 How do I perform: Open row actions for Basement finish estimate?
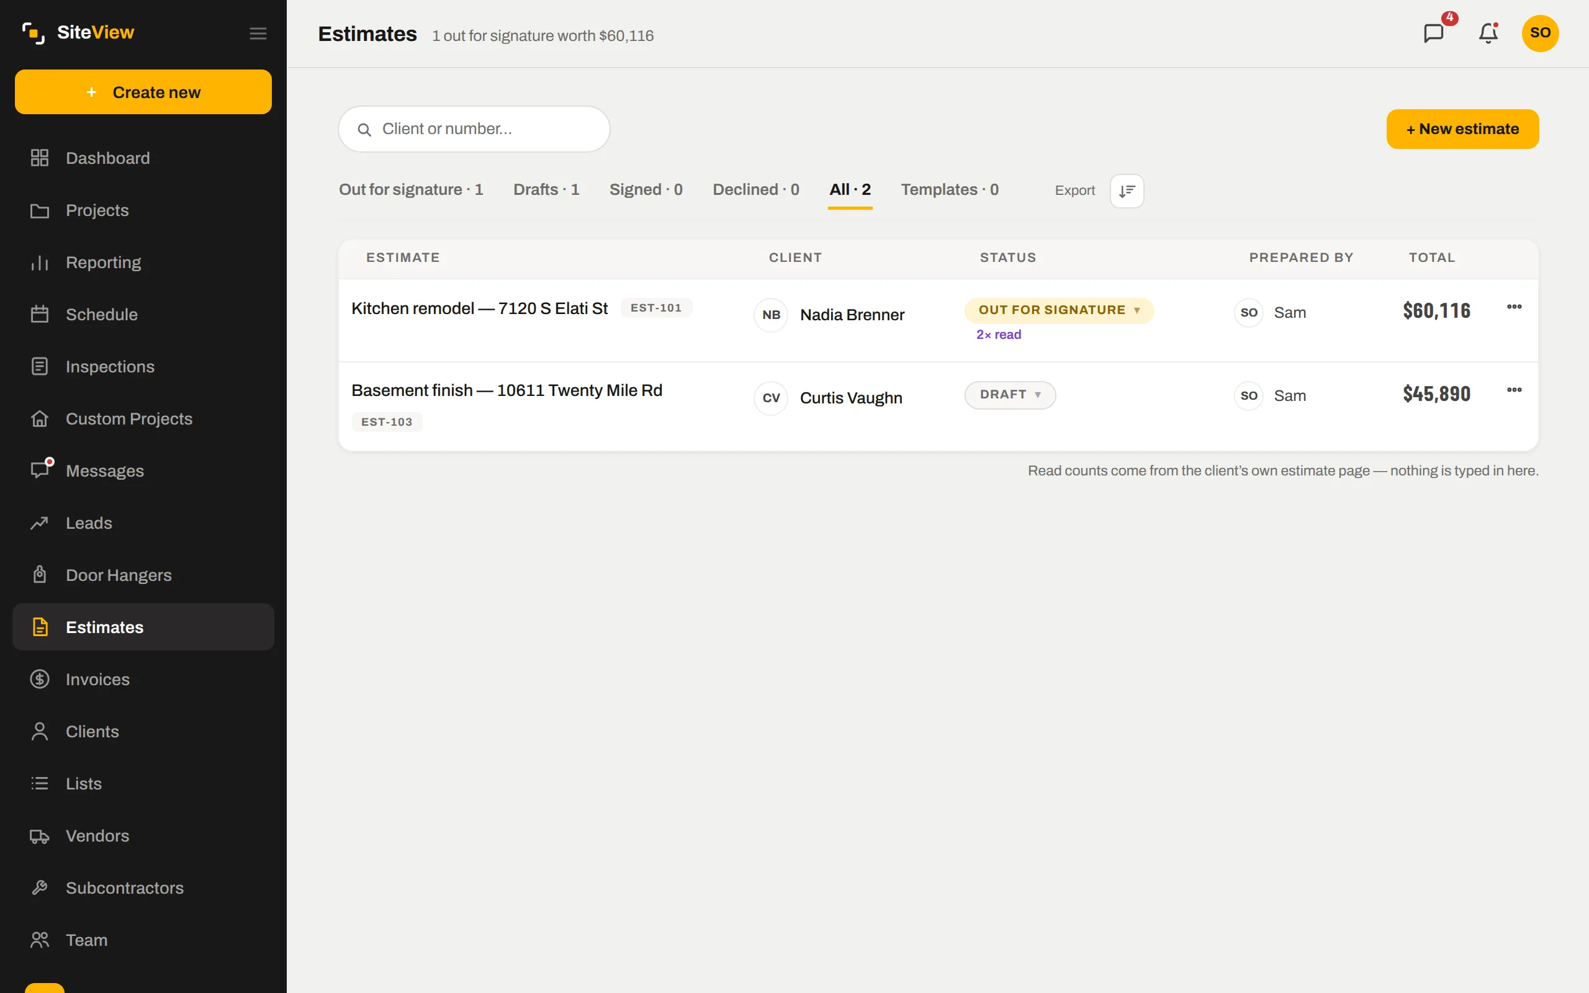pyautogui.click(x=1514, y=390)
